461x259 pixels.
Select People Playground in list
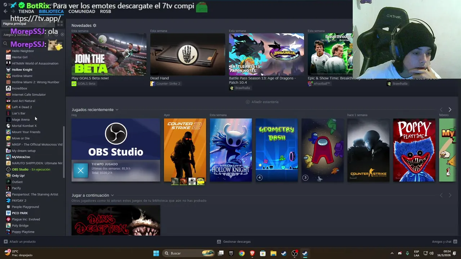[x=25, y=207]
